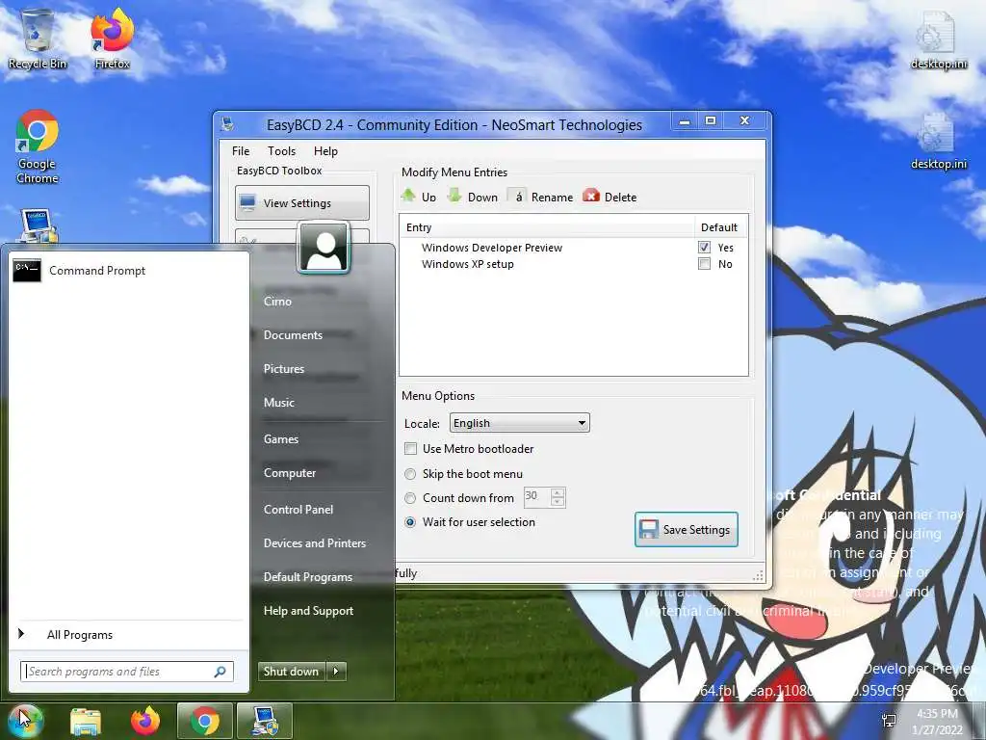Expand the Shut down options arrow
This screenshot has width=986, height=740.
pyautogui.click(x=336, y=672)
